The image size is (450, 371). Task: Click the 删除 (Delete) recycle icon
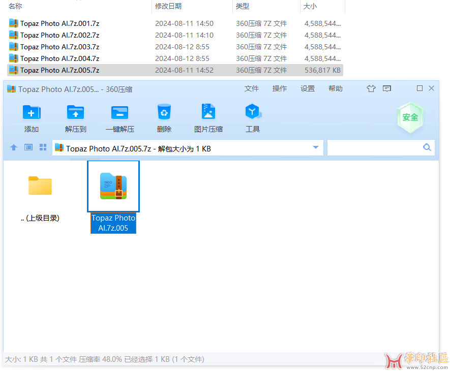(164, 113)
